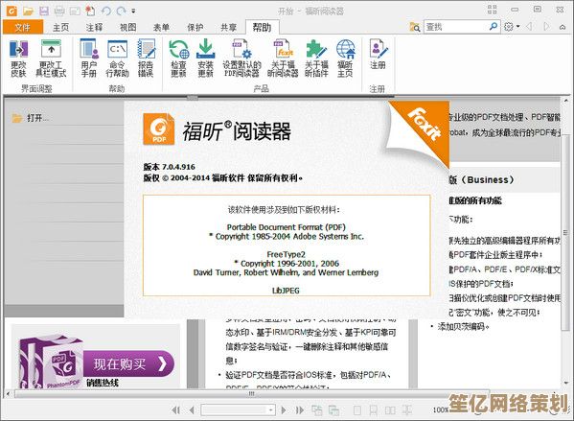
Task: Click the undo arrow icon
Action: 106,11
